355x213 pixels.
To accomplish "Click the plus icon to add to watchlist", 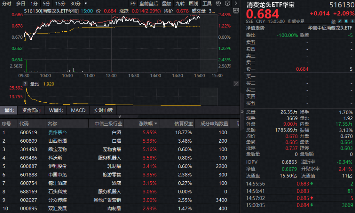I will (352, 21).
